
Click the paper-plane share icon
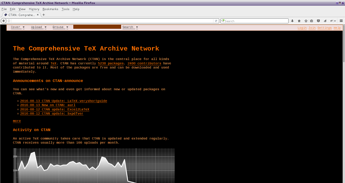coord(325,21)
